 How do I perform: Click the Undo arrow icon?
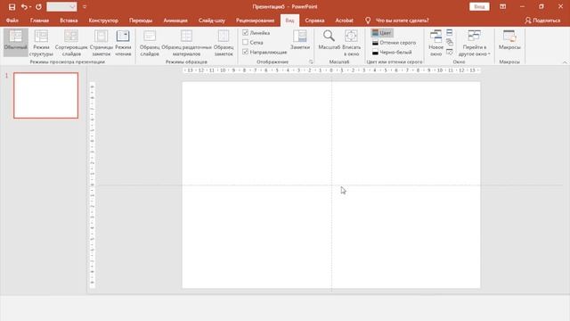click(x=24, y=7)
